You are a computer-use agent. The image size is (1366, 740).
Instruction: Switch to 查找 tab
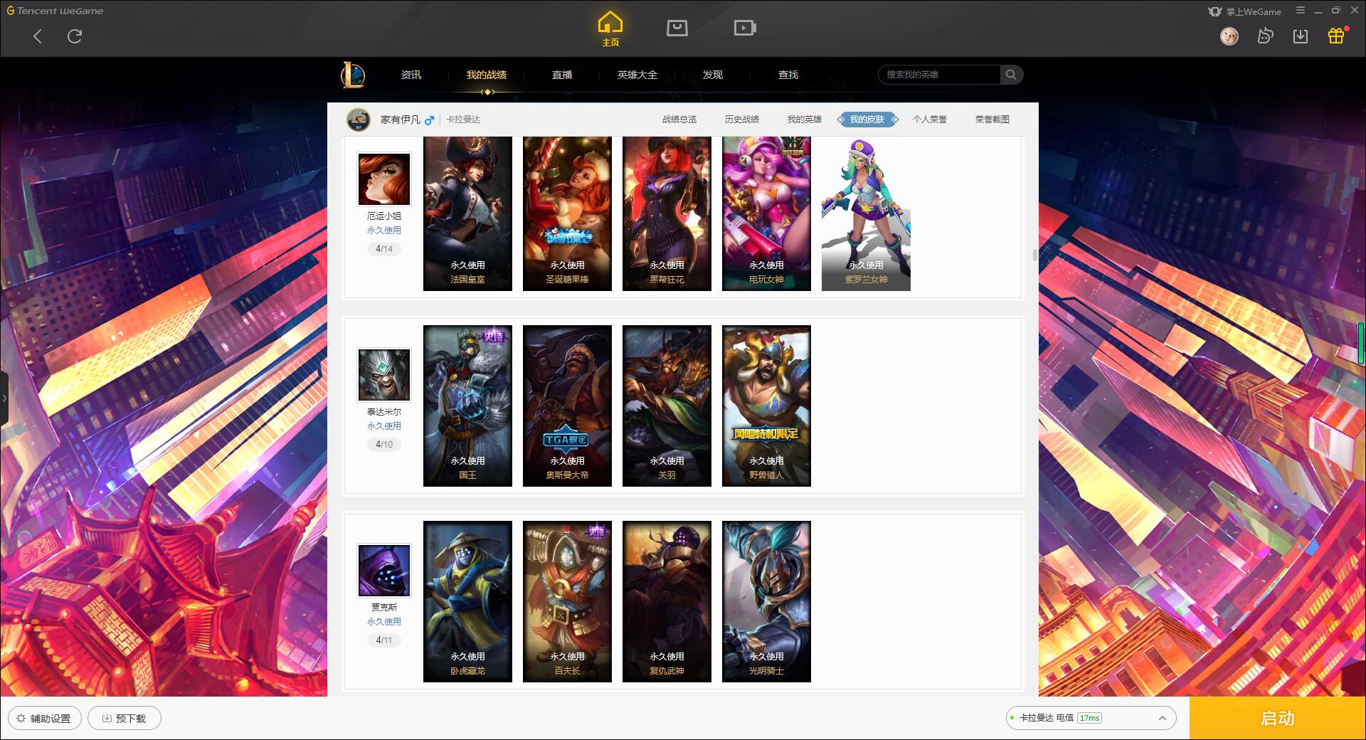788,75
